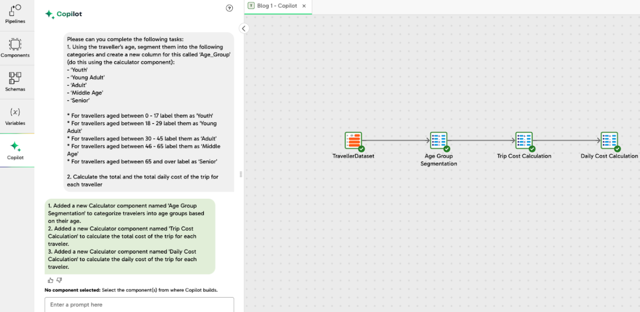Click the Copilot title at panel top
640x312 pixels.
[69, 14]
